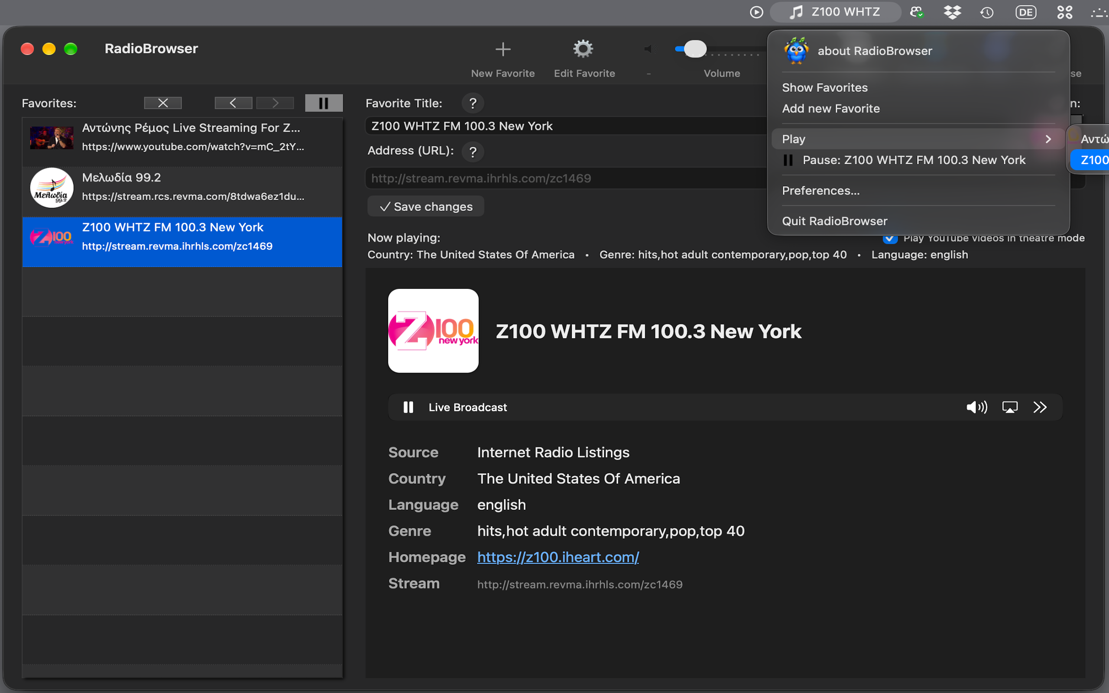Click the Z100 item in Play submenu
Viewport: 1109px width, 693px height.
point(1091,160)
